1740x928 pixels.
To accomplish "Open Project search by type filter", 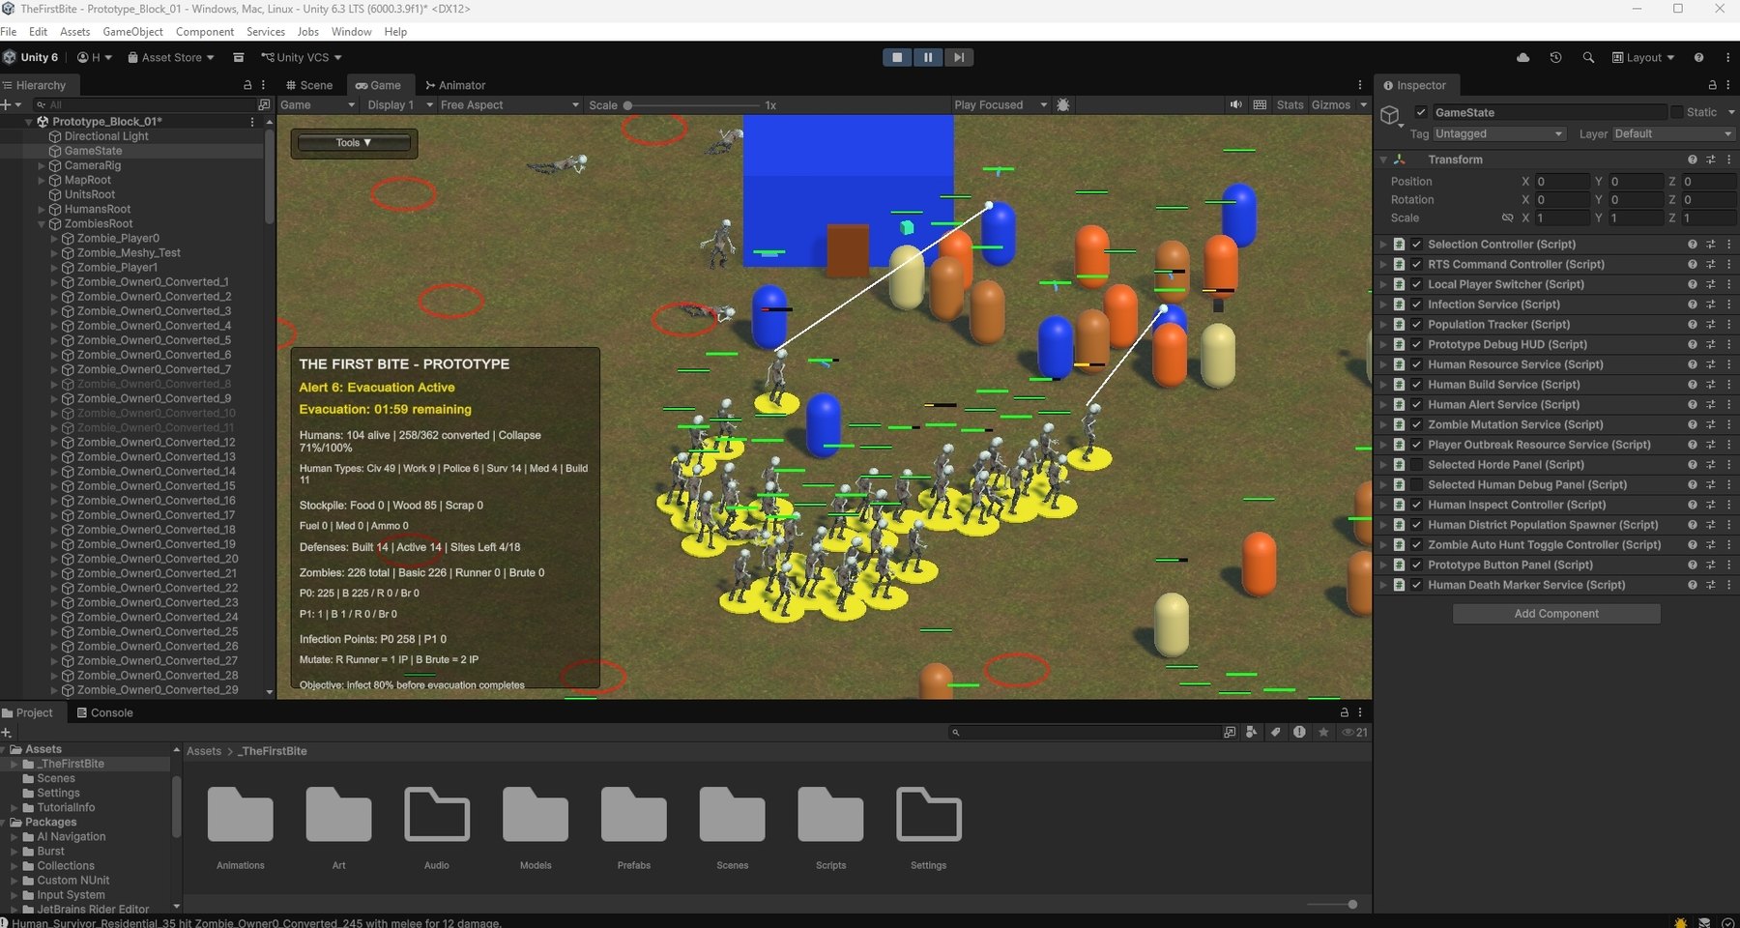I will coord(1252,732).
